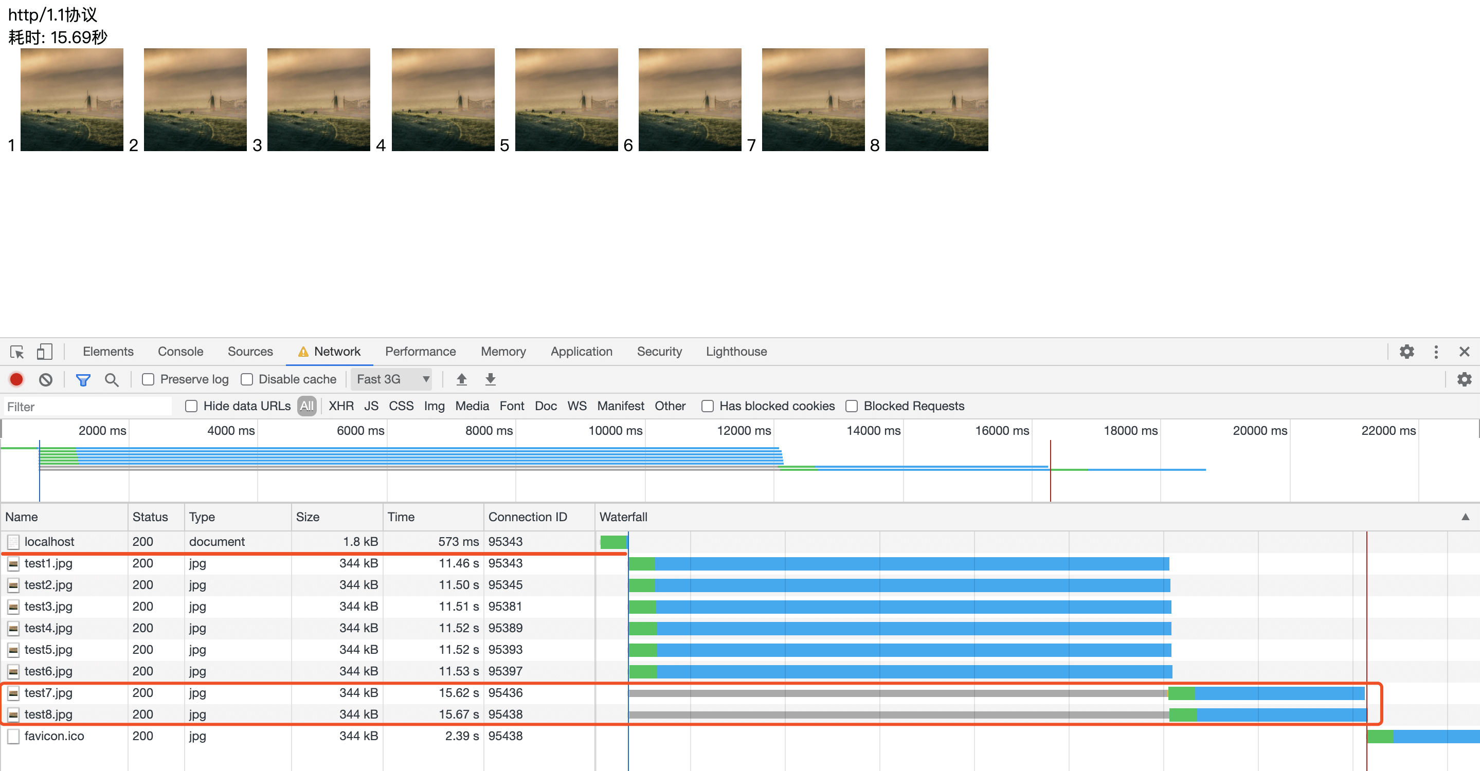Toggle device toolbar icon
Viewport: 1480px width, 771px height.
[x=44, y=352]
